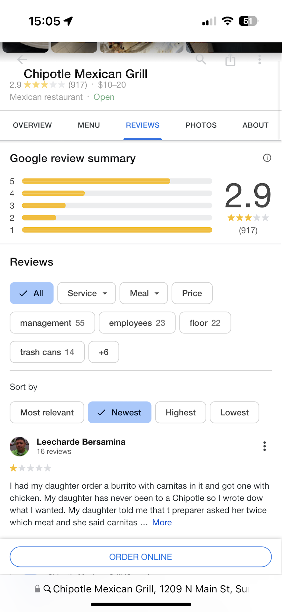This screenshot has height=612, width=282.
Task: Toggle the Newest sort option
Action: (x=119, y=412)
